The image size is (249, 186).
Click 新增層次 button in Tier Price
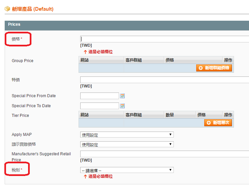coord(218,123)
